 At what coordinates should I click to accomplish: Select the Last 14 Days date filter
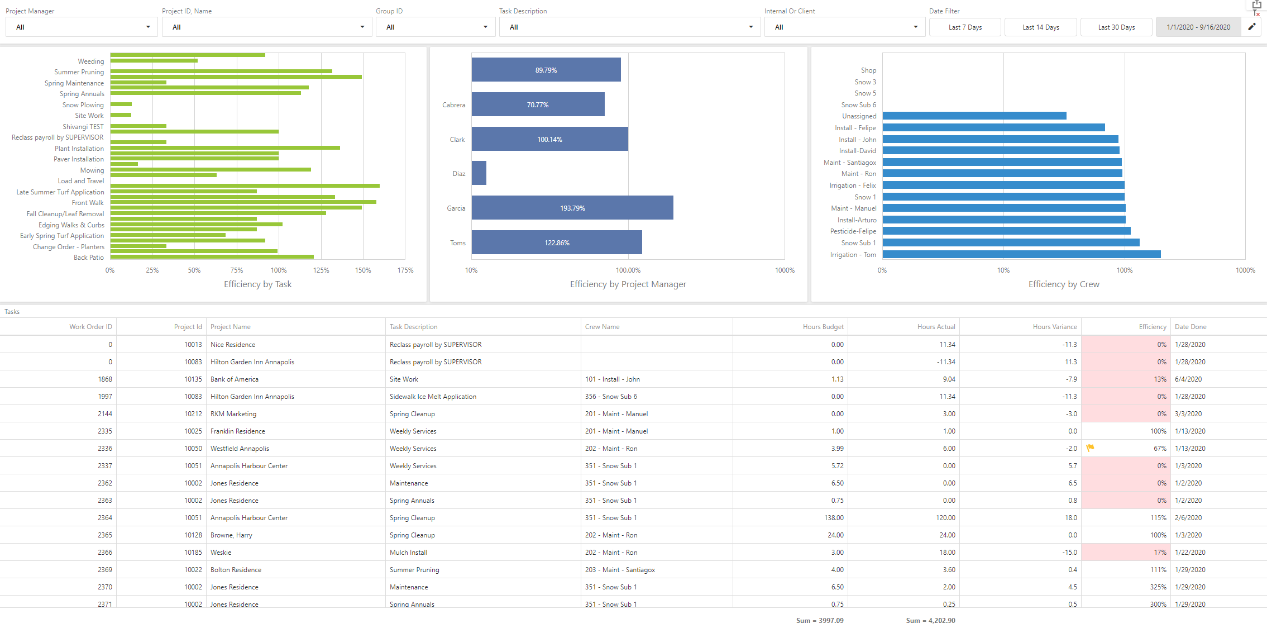click(x=1040, y=27)
